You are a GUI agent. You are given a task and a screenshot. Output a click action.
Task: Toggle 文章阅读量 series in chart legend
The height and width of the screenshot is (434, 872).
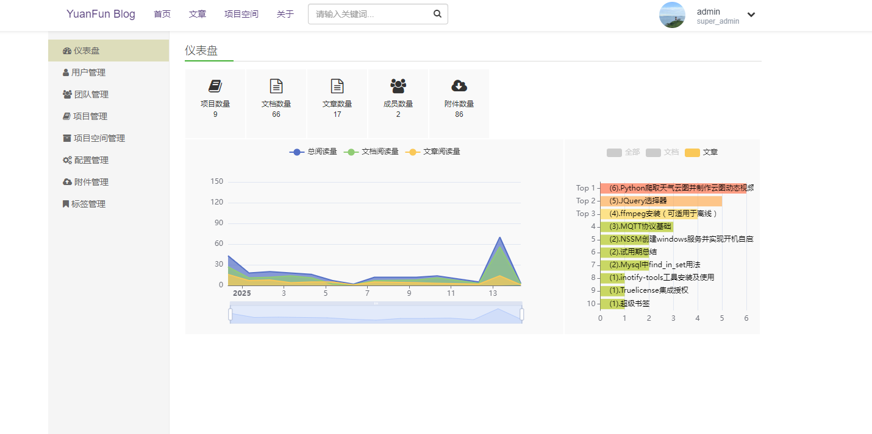point(433,152)
